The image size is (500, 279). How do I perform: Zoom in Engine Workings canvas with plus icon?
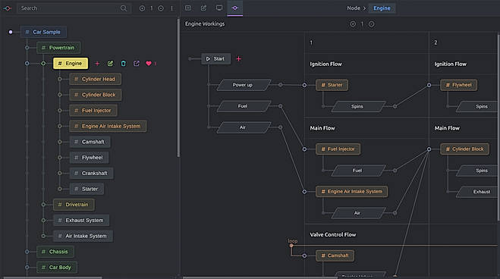pos(353,24)
